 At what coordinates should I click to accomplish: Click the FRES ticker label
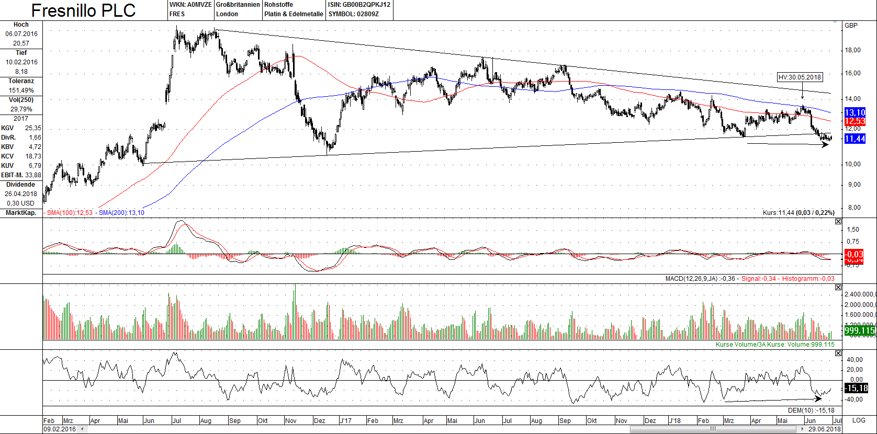177,14
